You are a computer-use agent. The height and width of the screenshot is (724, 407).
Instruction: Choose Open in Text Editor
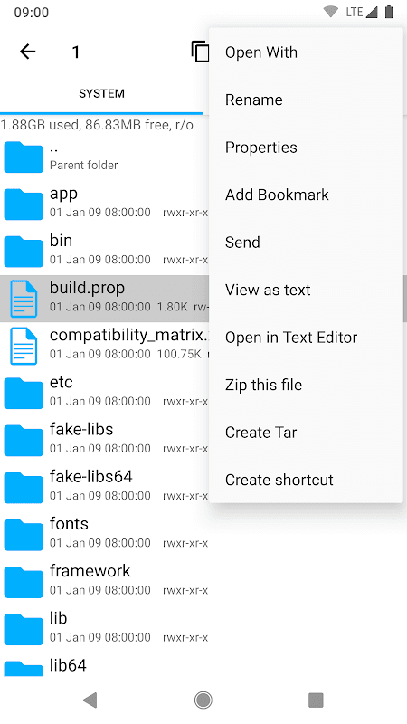(x=306, y=338)
